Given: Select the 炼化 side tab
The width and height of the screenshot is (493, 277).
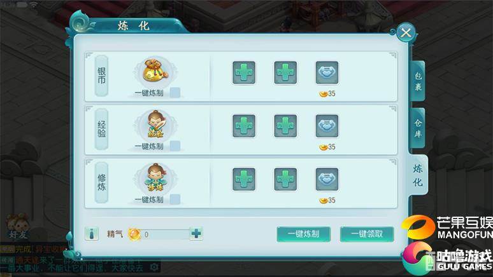Looking at the screenshot, I should [418, 175].
